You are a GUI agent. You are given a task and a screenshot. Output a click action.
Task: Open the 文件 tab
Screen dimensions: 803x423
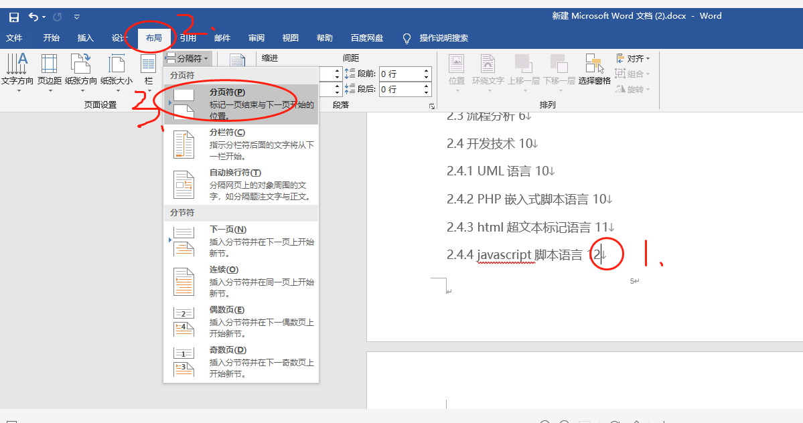pyautogui.click(x=14, y=38)
